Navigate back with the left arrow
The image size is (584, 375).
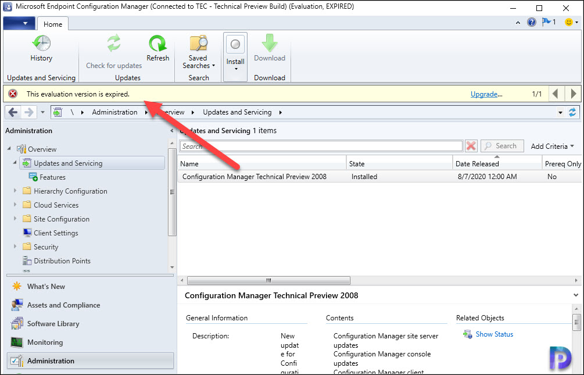pyautogui.click(x=13, y=112)
